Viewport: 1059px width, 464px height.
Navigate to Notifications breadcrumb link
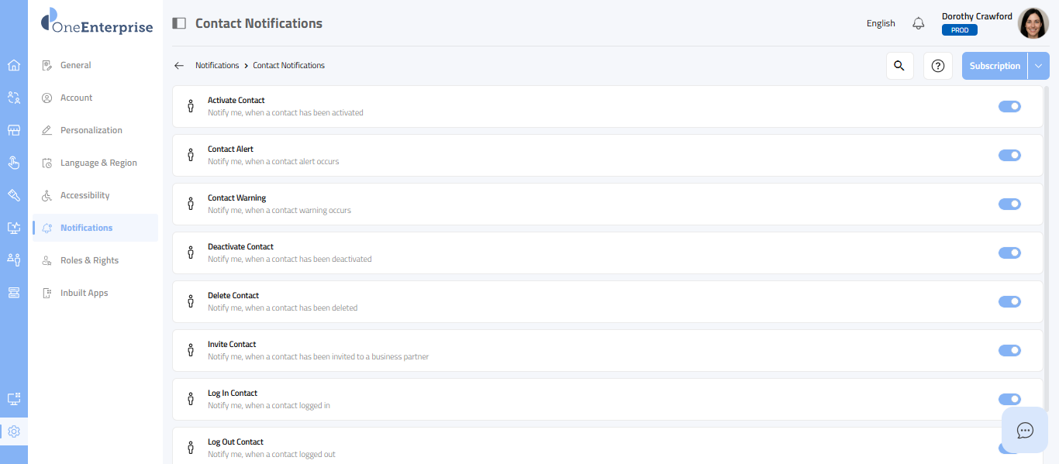point(217,66)
